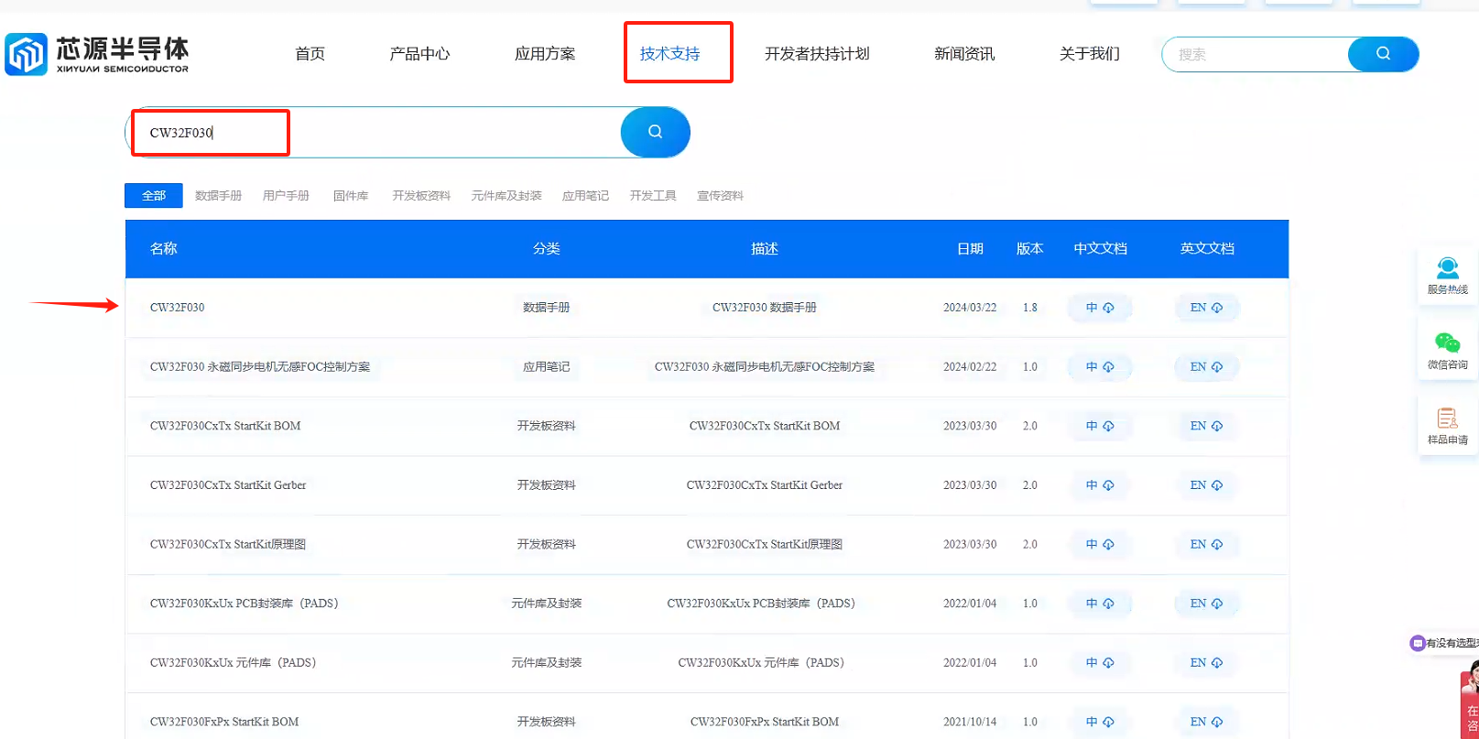The image size is (1479, 739).
Task: Download Chinese 永磁同步电机无感FOC控制方案 document
Action: pos(1100,367)
